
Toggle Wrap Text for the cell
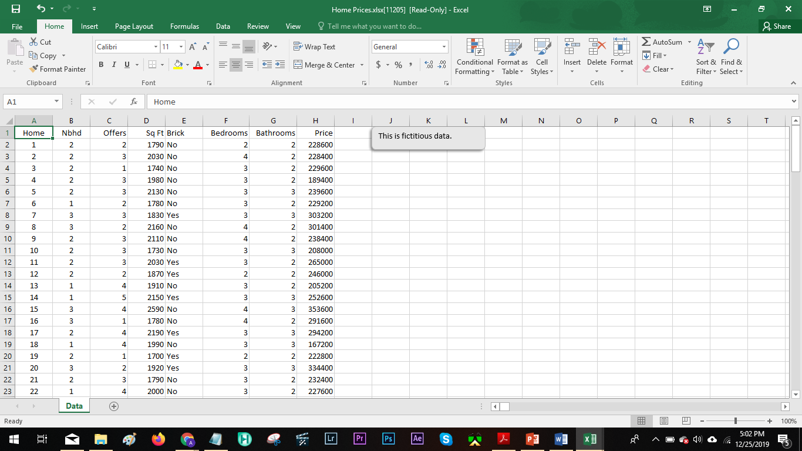tap(314, 47)
